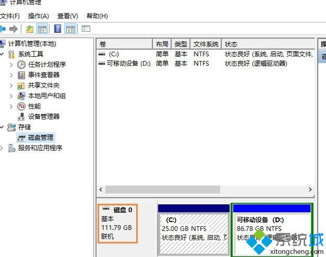Viewport: 326px width, 257px height.
Task: Click the 磁盘 0 disk label box
Action: coord(117,224)
